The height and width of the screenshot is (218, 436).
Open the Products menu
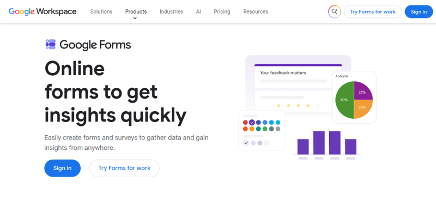point(136,11)
